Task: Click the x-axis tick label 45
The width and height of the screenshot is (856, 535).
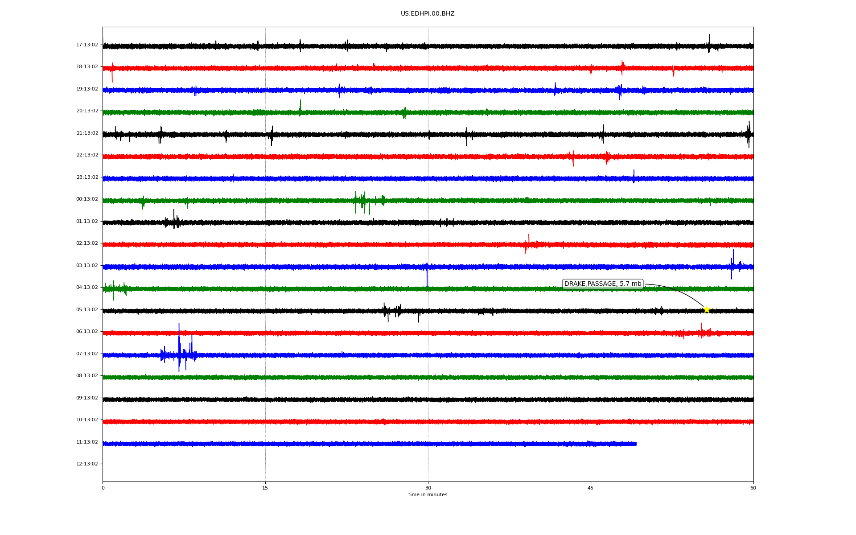Action: [x=591, y=488]
